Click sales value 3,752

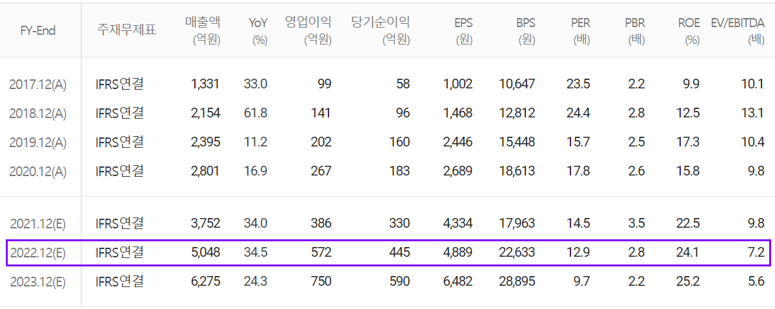[x=205, y=223]
